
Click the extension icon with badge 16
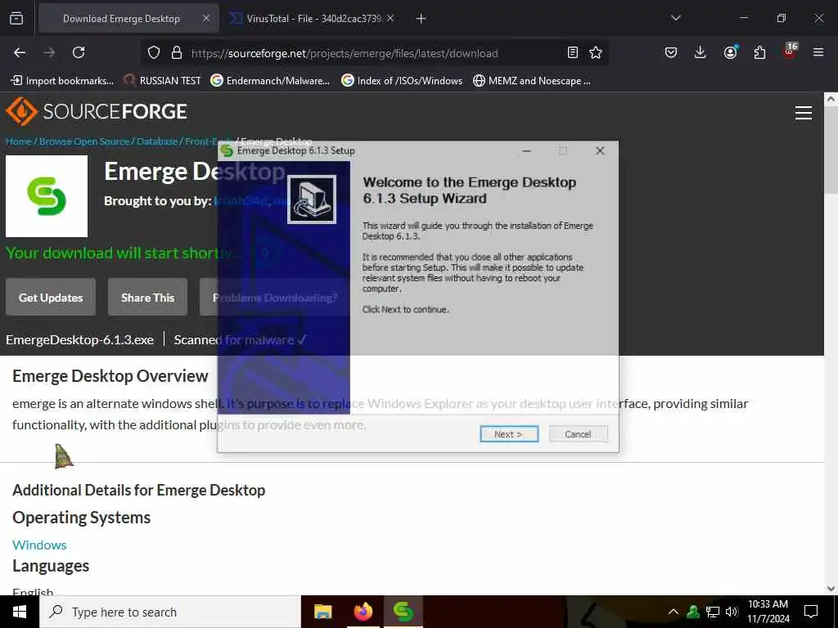[x=790, y=52]
